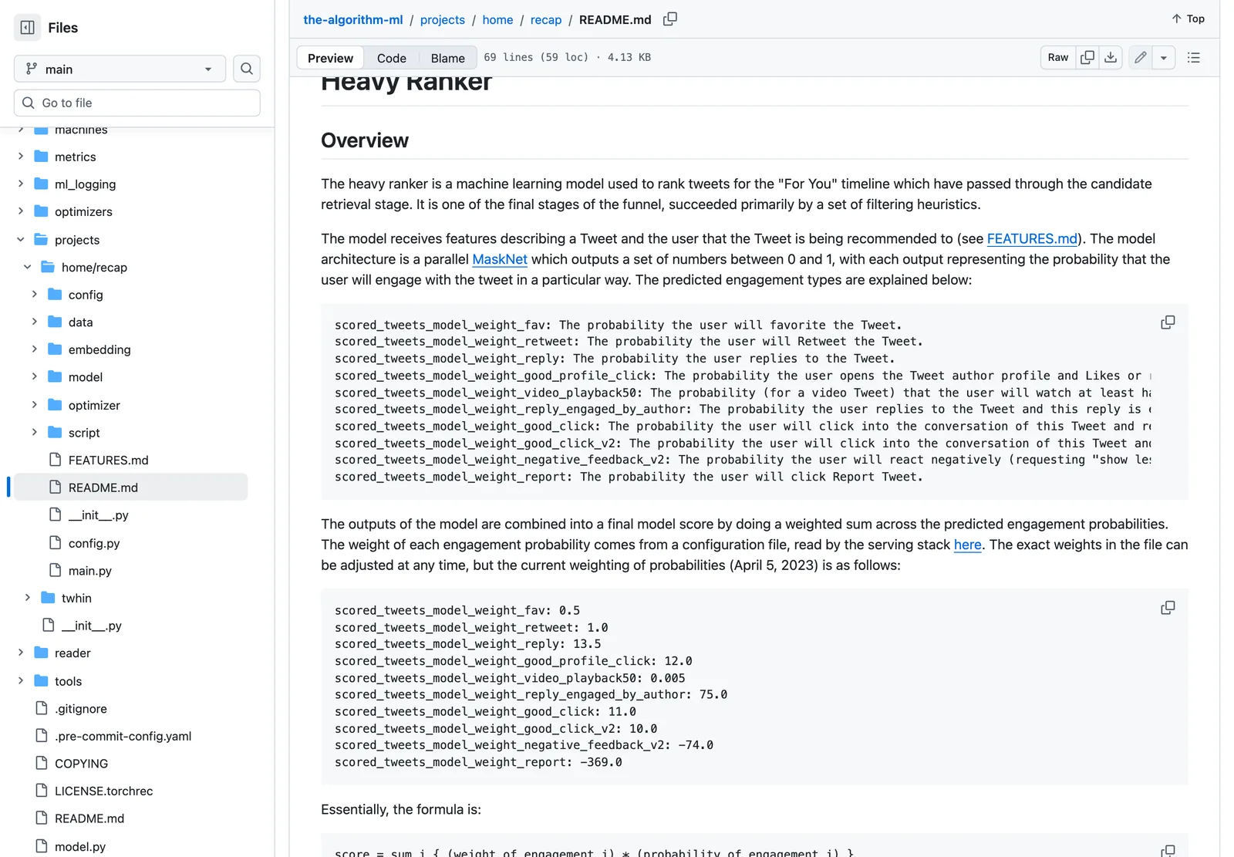Copy file path icon next to README.md
The width and height of the screenshot is (1234, 857).
(670, 19)
